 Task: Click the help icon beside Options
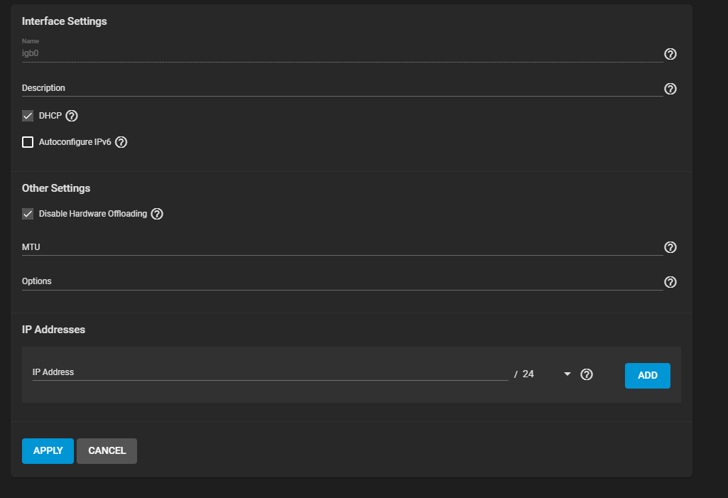670,282
